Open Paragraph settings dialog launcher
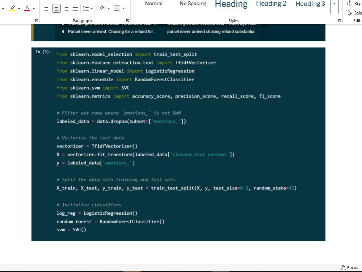 pyautogui.click(x=128, y=21)
